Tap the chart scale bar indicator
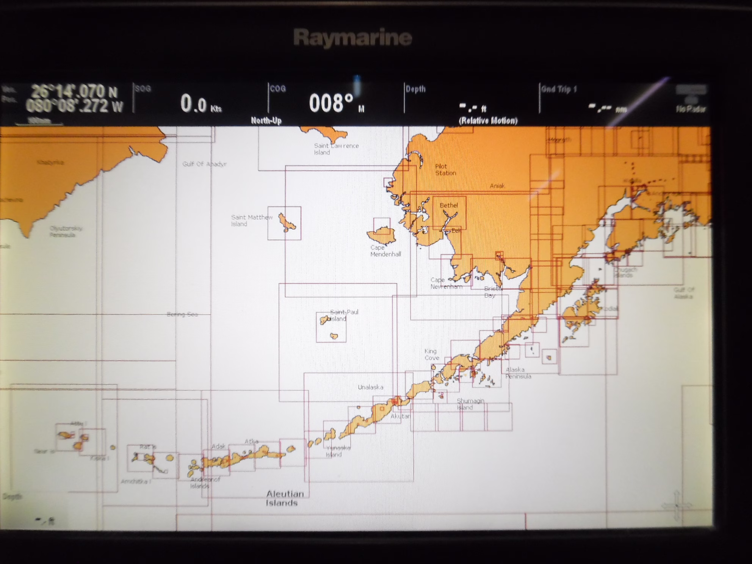The height and width of the screenshot is (564, 752). tap(39, 121)
